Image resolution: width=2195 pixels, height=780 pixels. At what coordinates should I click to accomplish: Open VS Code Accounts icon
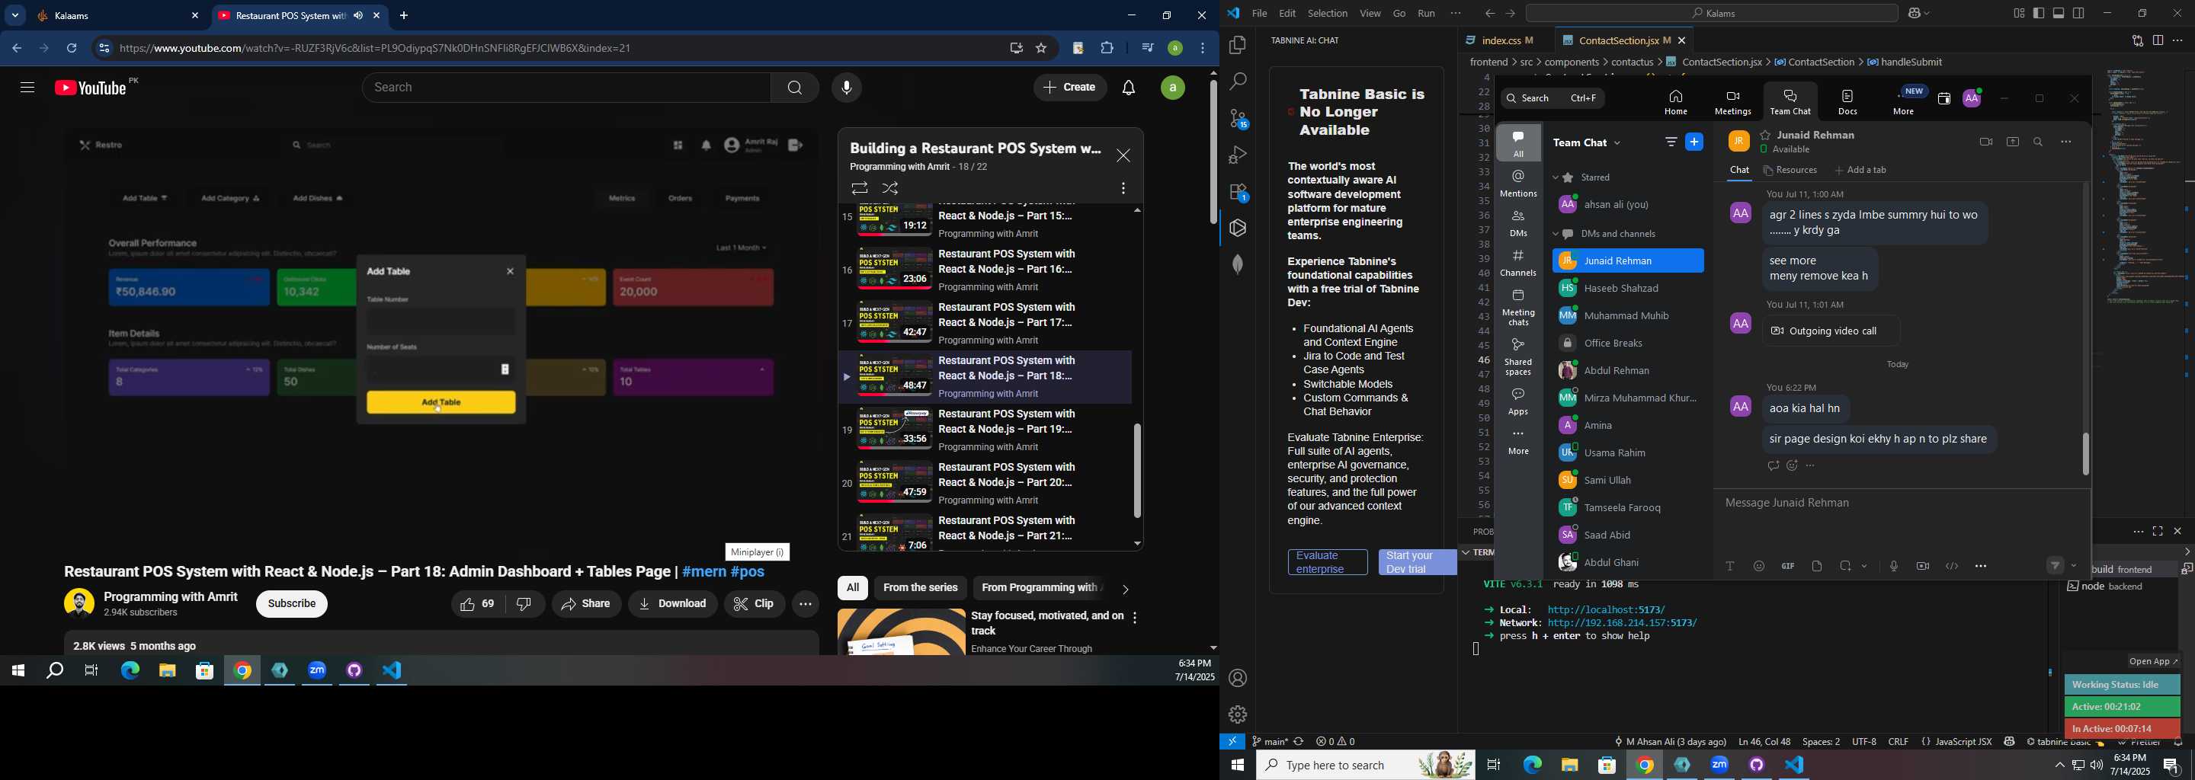(x=1237, y=679)
